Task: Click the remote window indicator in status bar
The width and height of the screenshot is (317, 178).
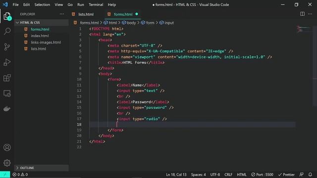Action: [x=5, y=175]
